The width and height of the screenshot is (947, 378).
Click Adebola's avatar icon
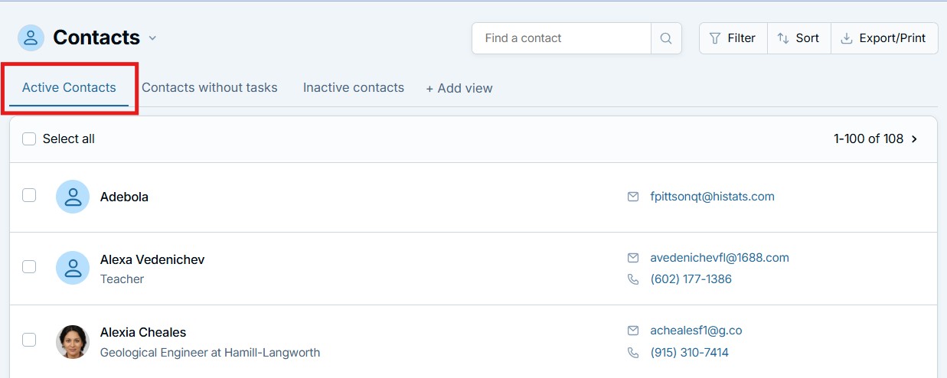coord(73,197)
